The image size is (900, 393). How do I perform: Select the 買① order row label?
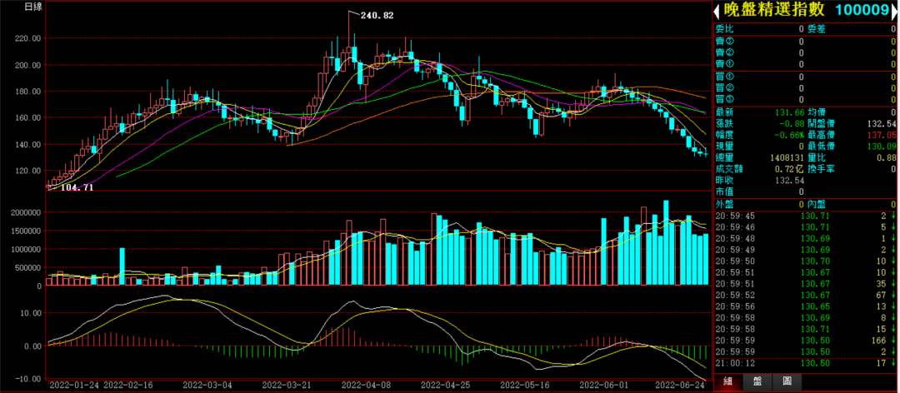(724, 77)
